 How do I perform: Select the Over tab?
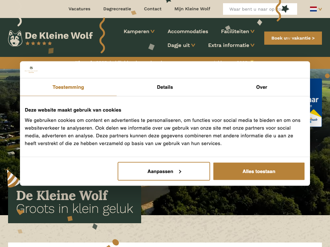coord(261,87)
